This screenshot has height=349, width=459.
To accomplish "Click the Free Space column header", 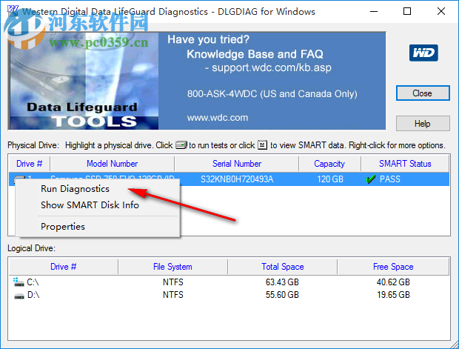I will tap(393, 267).
